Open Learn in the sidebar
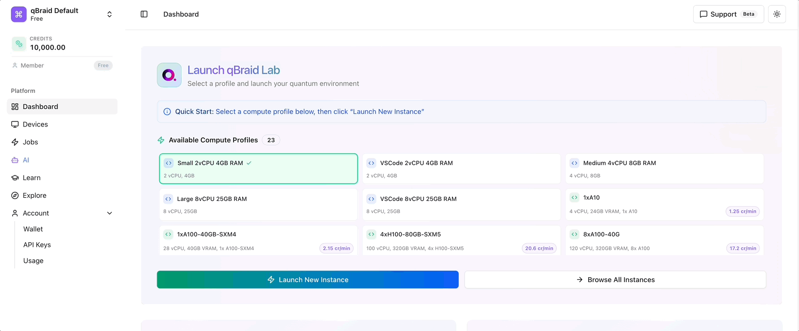The height and width of the screenshot is (331, 799). pyautogui.click(x=62, y=178)
